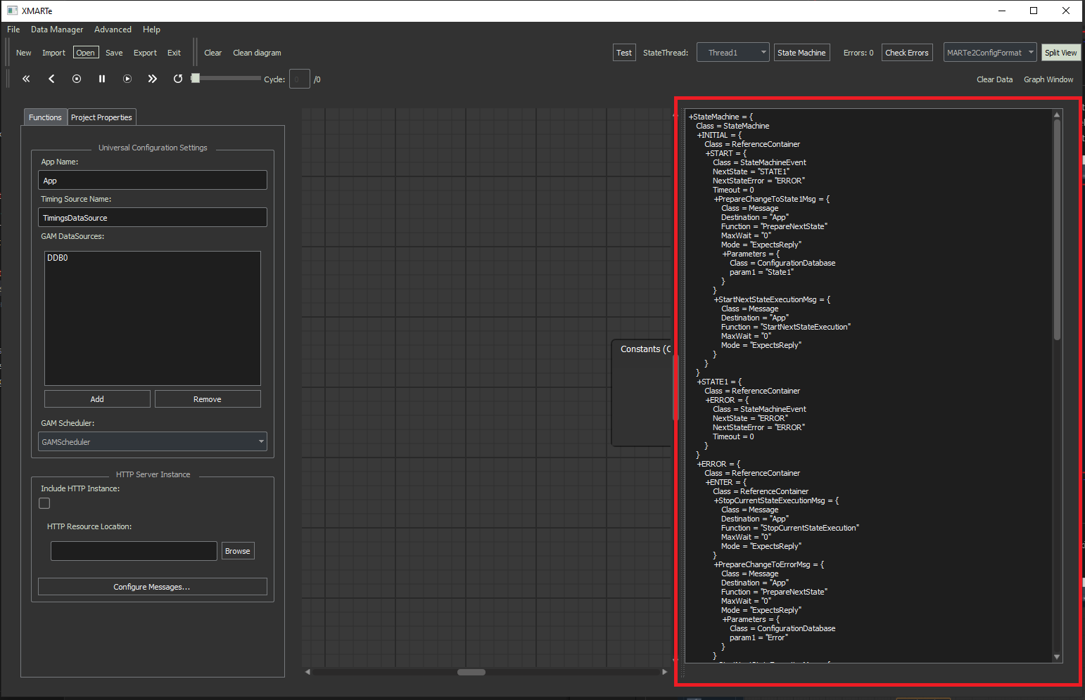Click the Check Errors button
The width and height of the screenshot is (1085, 700).
point(906,53)
